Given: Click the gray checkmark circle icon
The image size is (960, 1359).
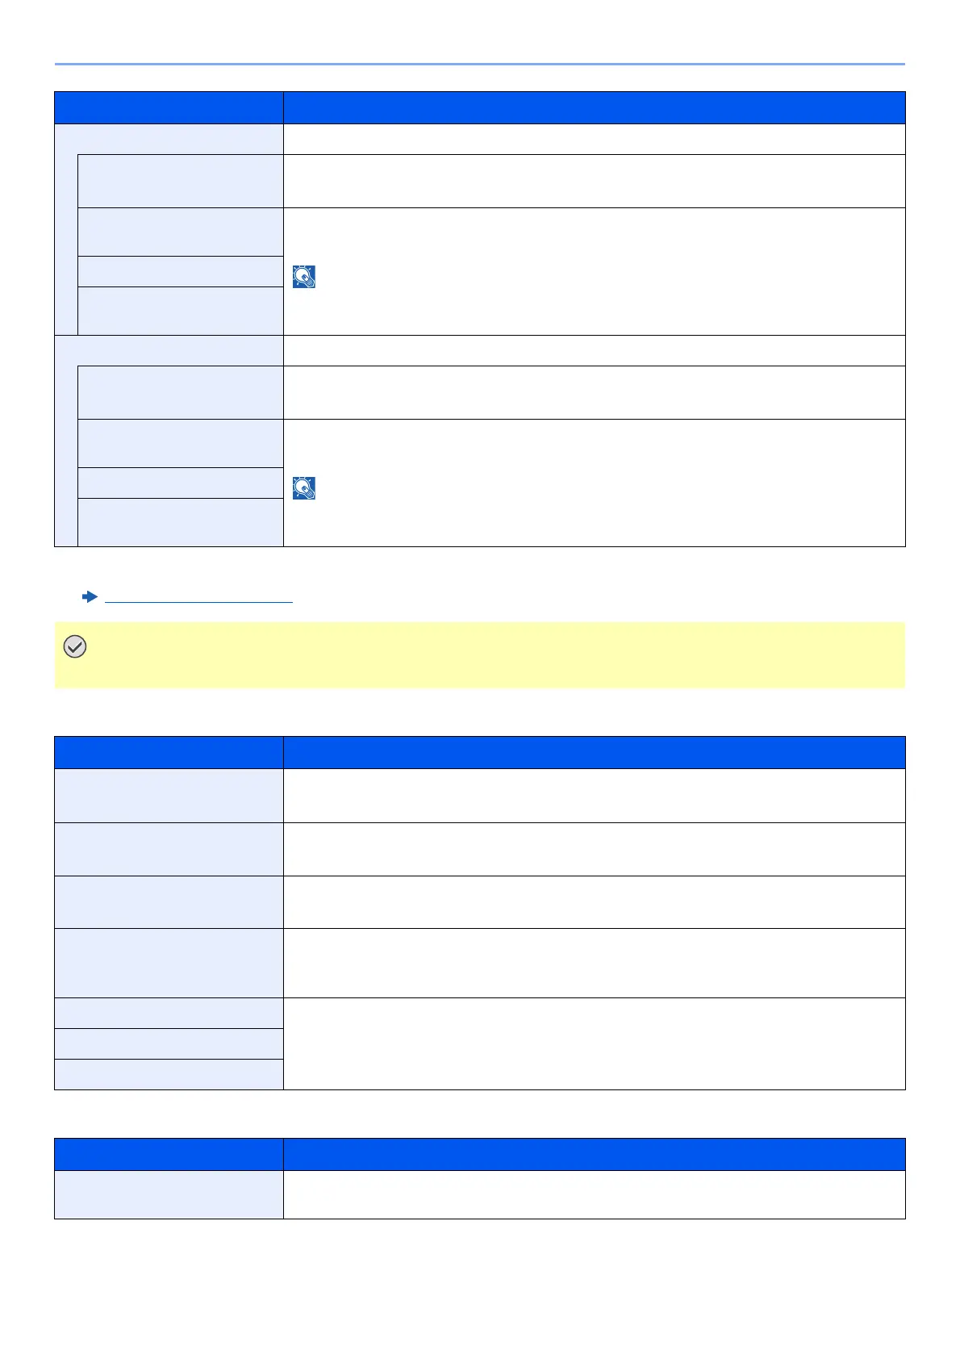Looking at the screenshot, I should [x=74, y=646].
